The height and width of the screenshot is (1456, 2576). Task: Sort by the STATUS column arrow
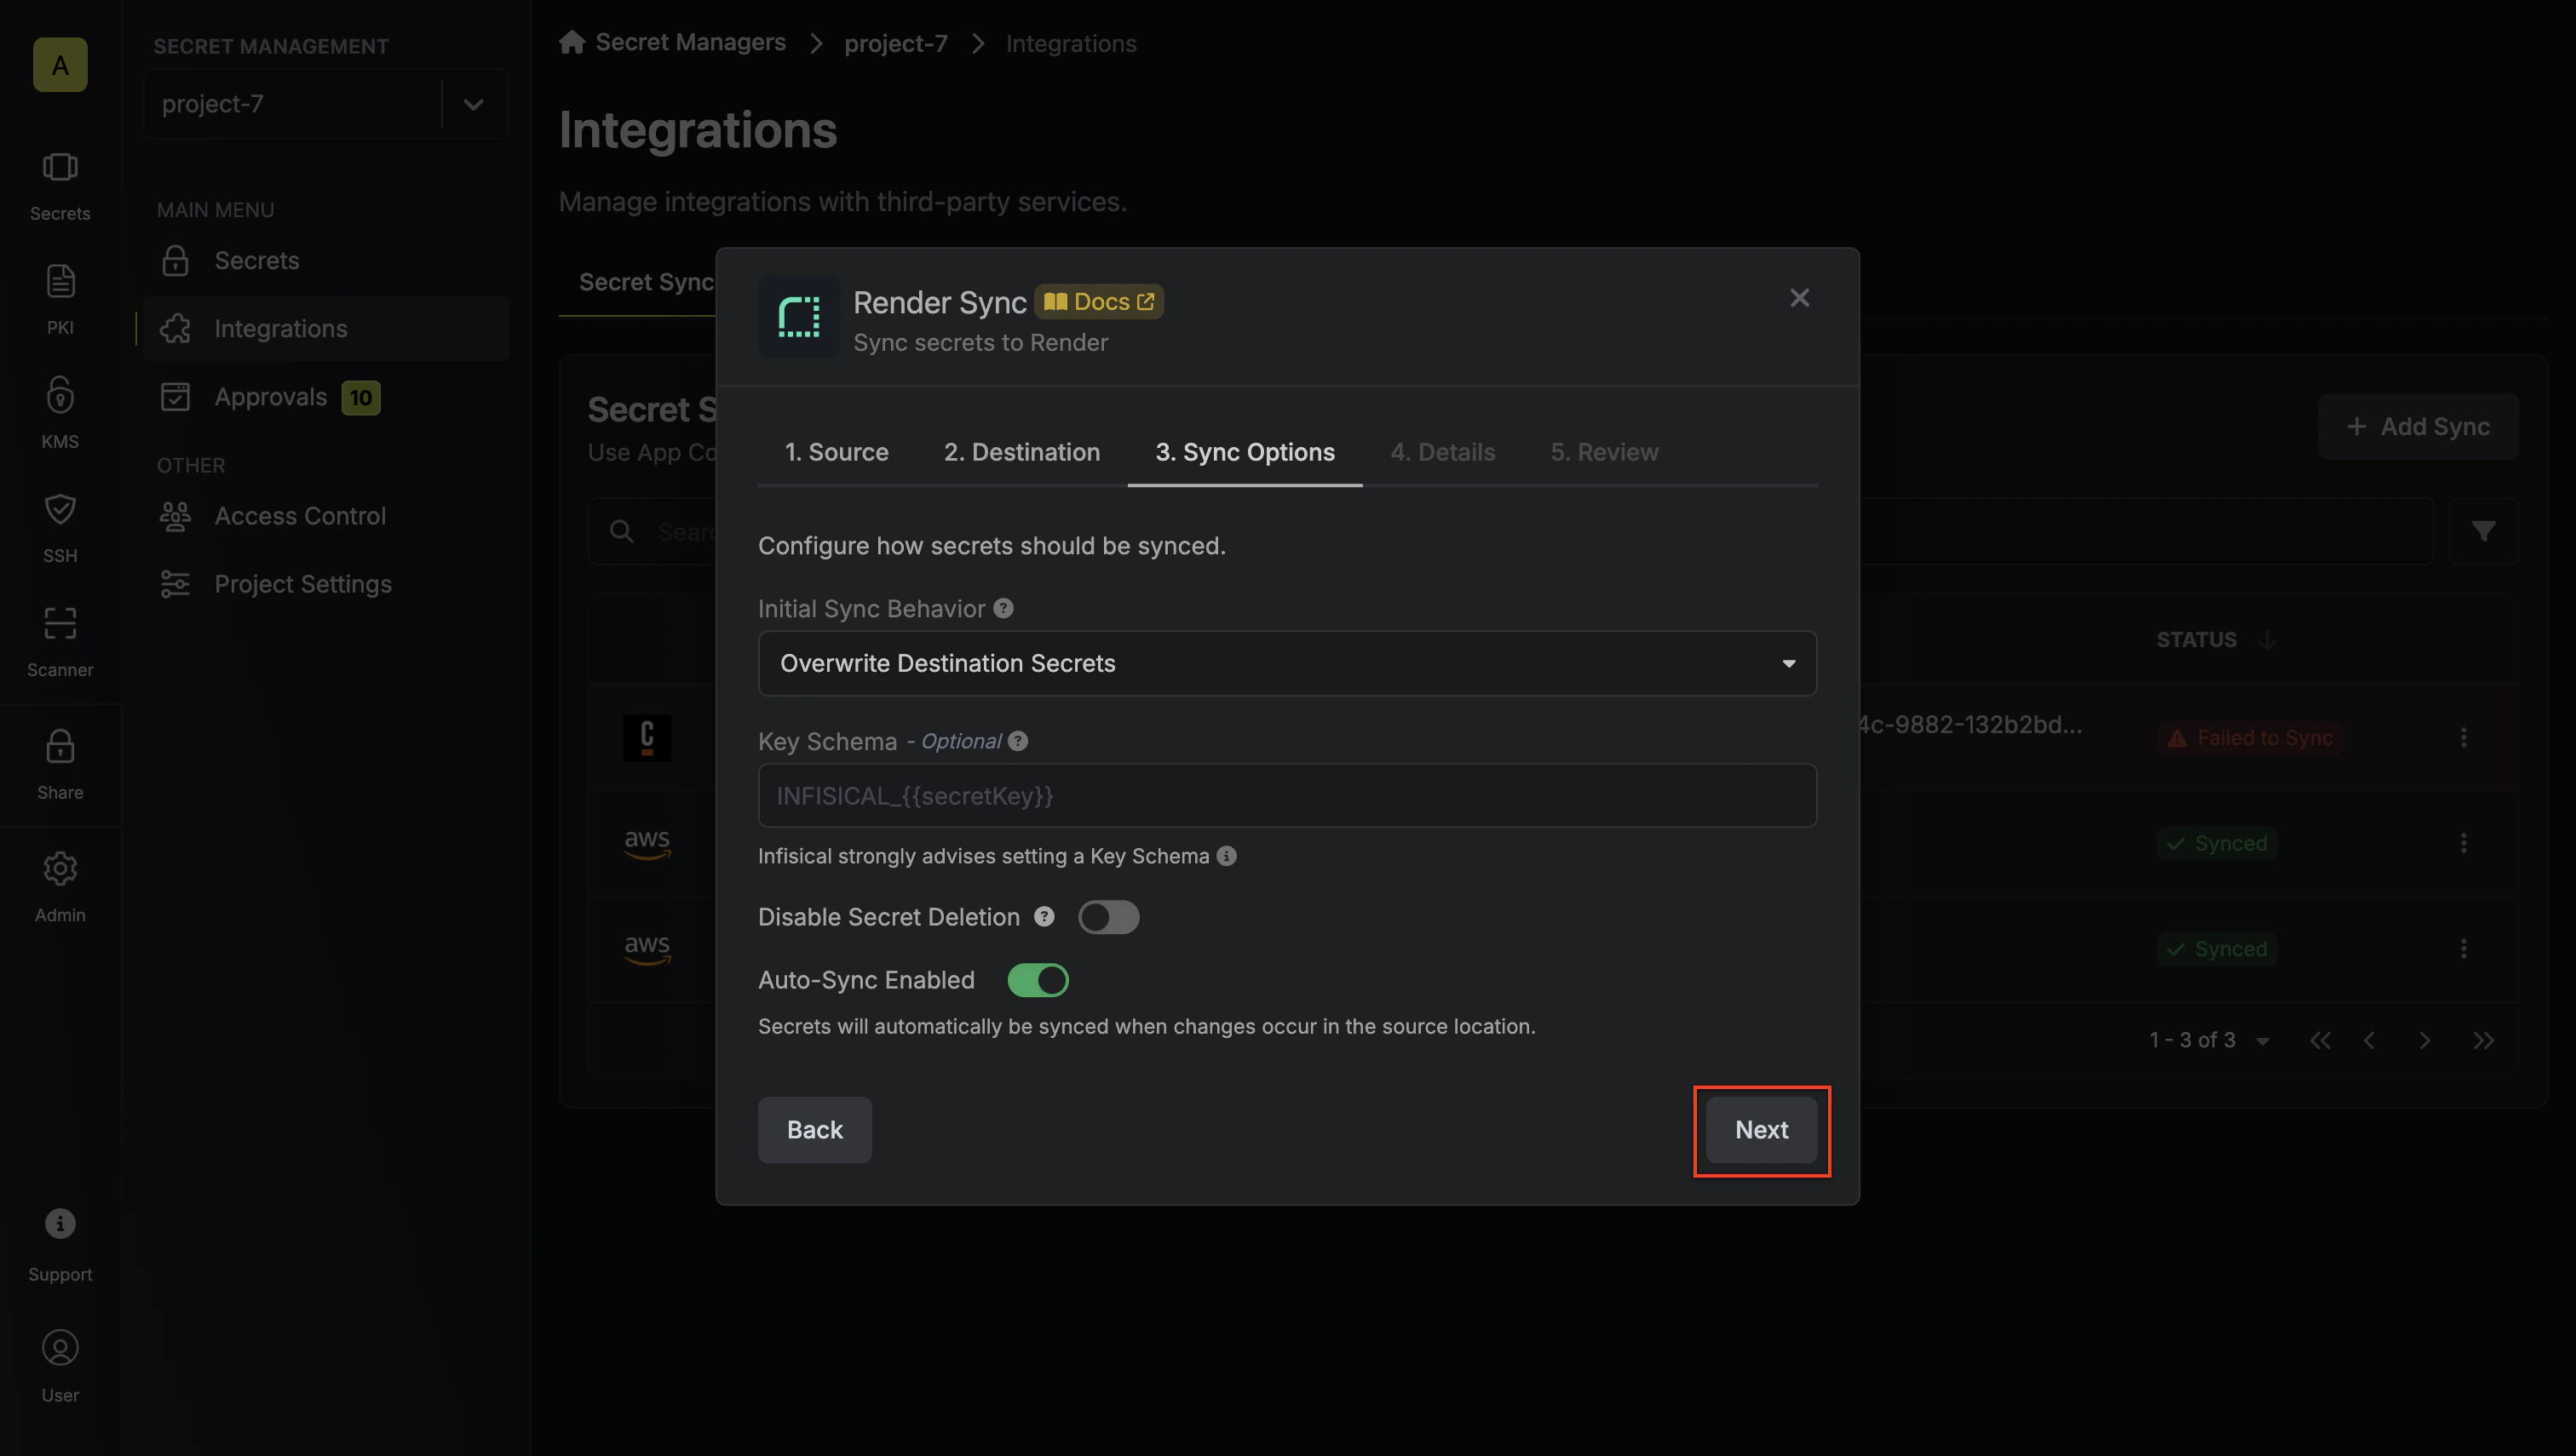click(2268, 640)
